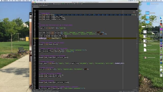
Task: Open Google Chrome from the Dock
Action: tap(161, 26)
